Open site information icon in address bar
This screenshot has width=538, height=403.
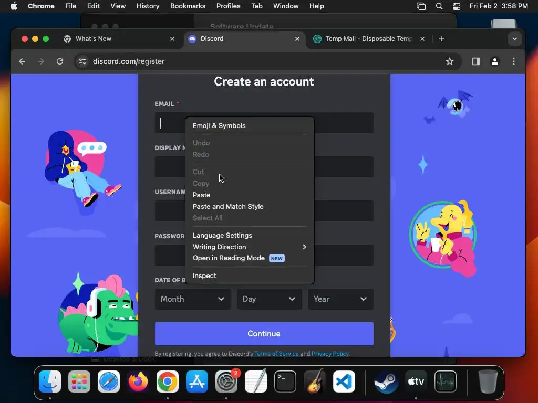(82, 61)
